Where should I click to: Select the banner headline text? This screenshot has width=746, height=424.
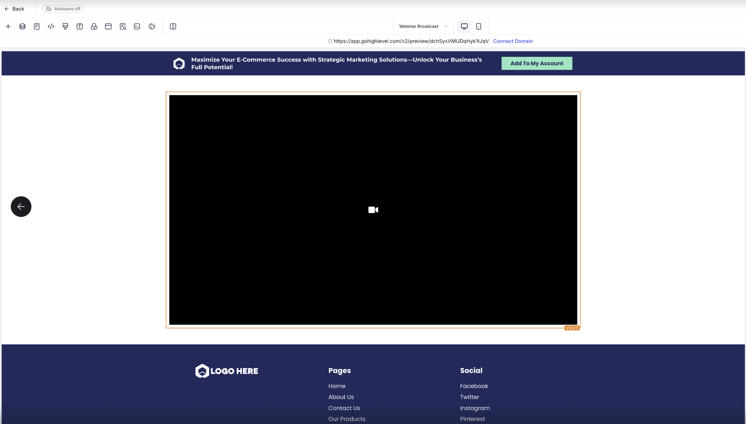click(x=336, y=63)
